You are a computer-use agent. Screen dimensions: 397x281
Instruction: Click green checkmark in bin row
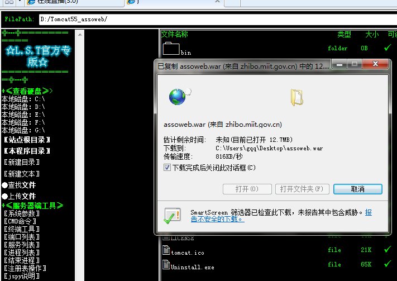388,47
